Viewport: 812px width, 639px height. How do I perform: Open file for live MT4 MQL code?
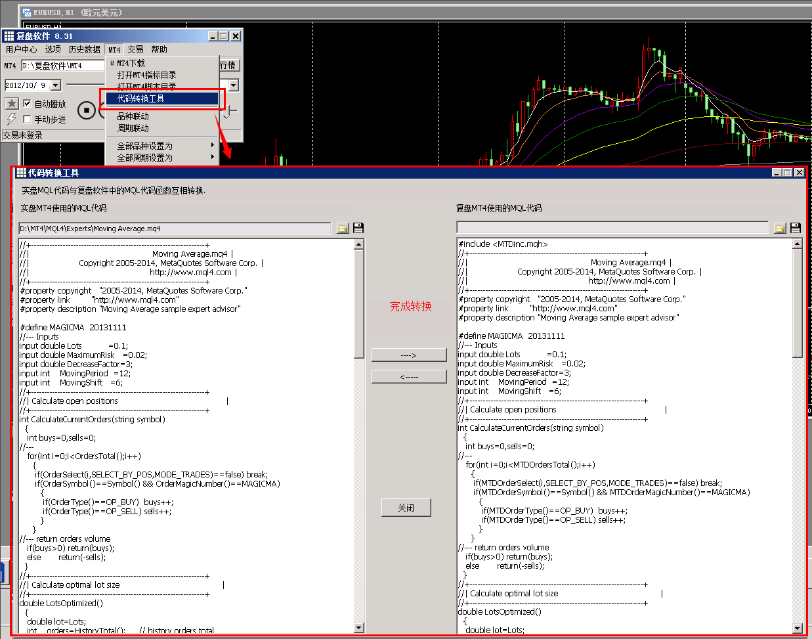[x=343, y=228]
